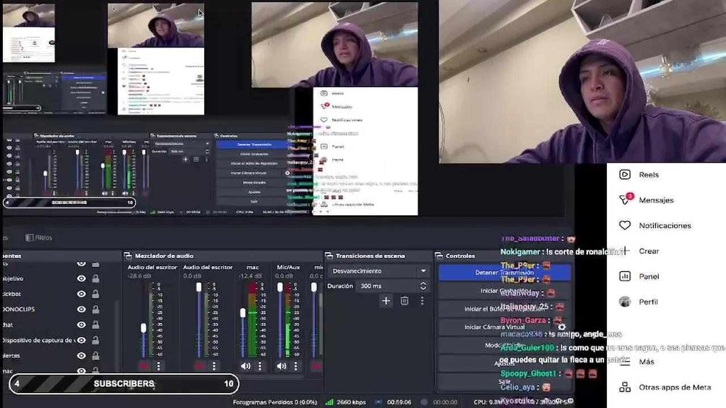Adjust the Duración stepper arrows
This screenshot has height=408, width=726.
click(x=423, y=286)
